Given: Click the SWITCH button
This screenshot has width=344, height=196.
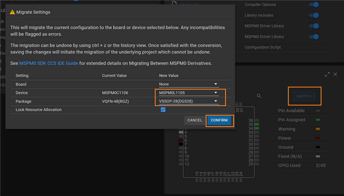Looking at the screenshot, I should point(304,96).
